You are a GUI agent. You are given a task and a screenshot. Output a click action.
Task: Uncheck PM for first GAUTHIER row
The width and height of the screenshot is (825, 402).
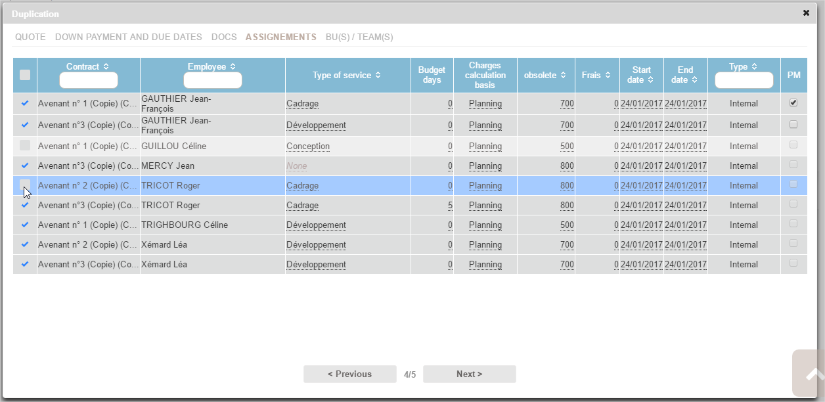point(793,103)
